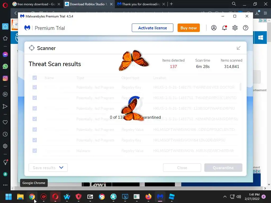Close the free money download tab
The width and height of the screenshot is (271, 203).
pyautogui.click(x=59, y=4)
